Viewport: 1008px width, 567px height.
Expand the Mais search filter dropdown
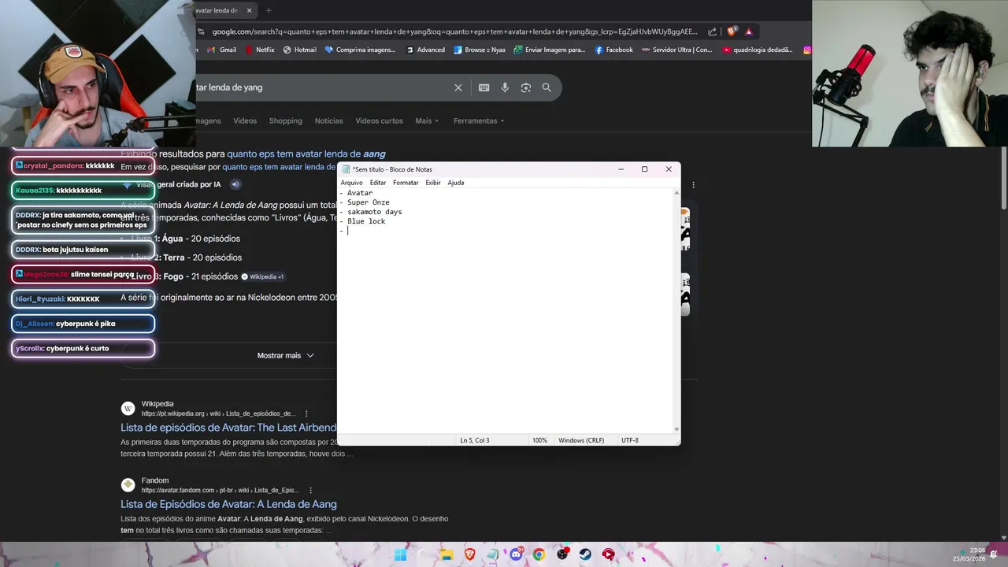(427, 120)
